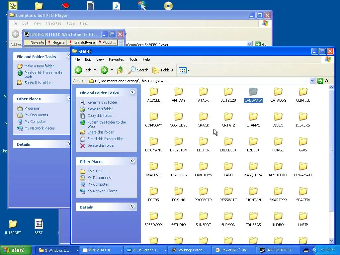
Task: Click Share this folder in SHARE window
Action: (x=100, y=132)
